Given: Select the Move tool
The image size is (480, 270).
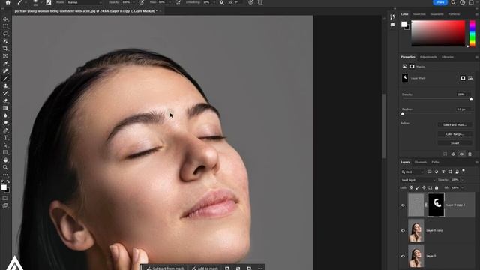Looking at the screenshot, I should pyautogui.click(x=5, y=19).
